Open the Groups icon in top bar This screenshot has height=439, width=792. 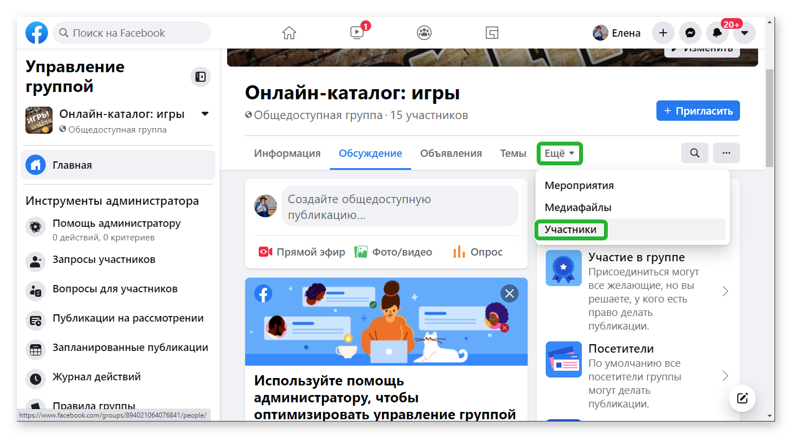(424, 33)
